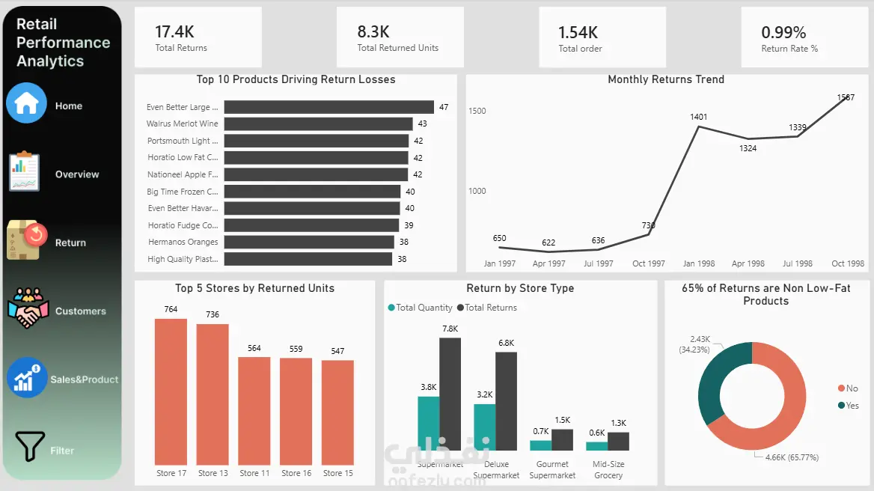This screenshot has width=874, height=491.
Task: Click the No orange legend marker
Action: point(841,388)
